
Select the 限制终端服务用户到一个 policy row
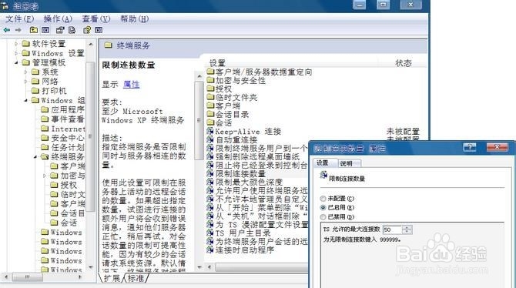[257, 148]
